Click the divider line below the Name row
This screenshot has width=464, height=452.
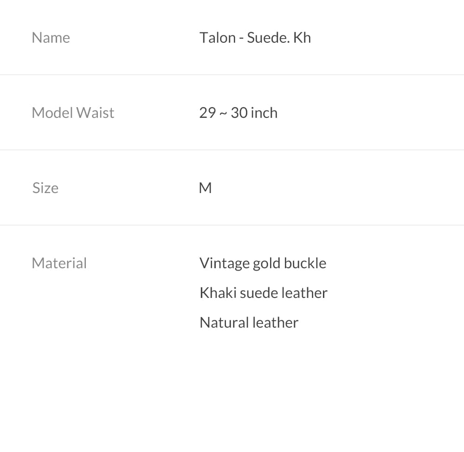coord(232,75)
